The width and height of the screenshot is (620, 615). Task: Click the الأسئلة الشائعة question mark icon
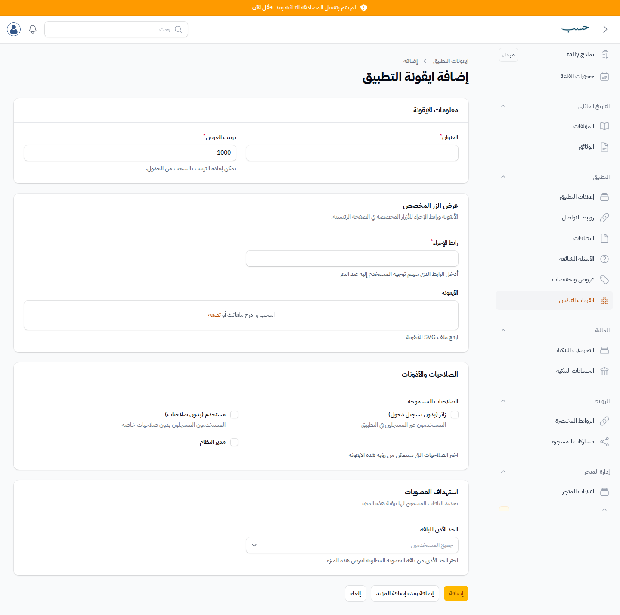coord(604,259)
